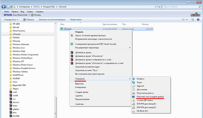
Task: Click the search magnifier icon
Action: pyautogui.click(x=200, y=7)
